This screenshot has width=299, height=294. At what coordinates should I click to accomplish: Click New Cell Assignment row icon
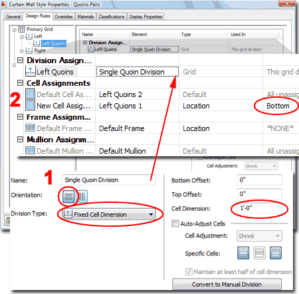(x=30, y=105)
